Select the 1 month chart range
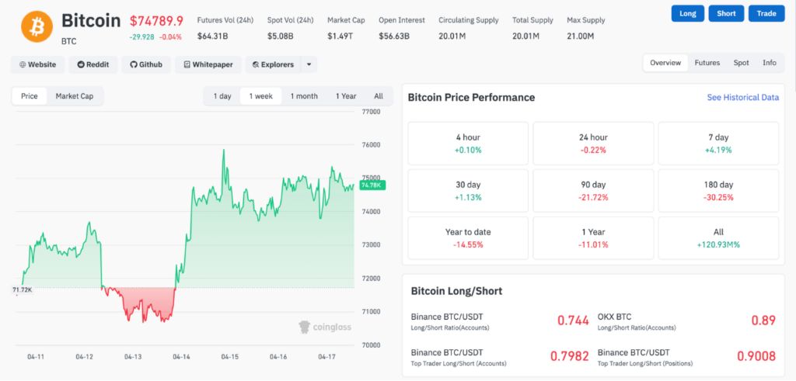This screenshot has height=381, width=796. pos(304,96)
